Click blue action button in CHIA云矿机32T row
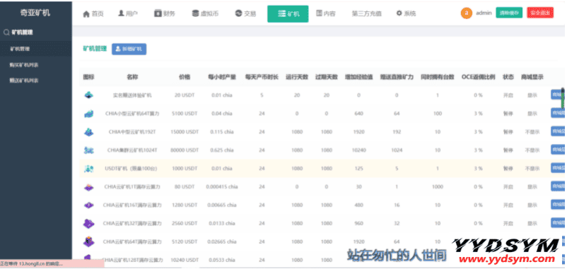Viewport: 567px width, 269px height. coord(557,223)
